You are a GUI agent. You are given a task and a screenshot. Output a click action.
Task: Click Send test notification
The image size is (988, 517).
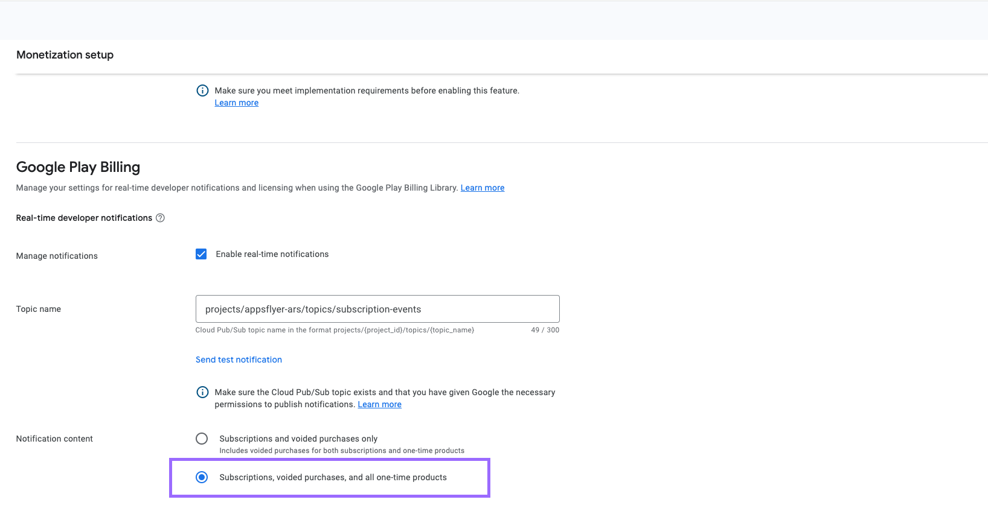tap(239, 360)
